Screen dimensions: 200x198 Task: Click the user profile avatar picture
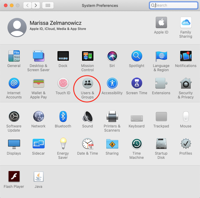(x=17, y=28)
